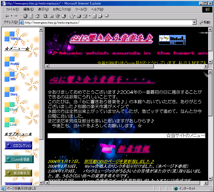This screenshot has width=214, height=192.
Task: Click the status bar page icon
Action: pyautogui.click(x=3, y=189)
